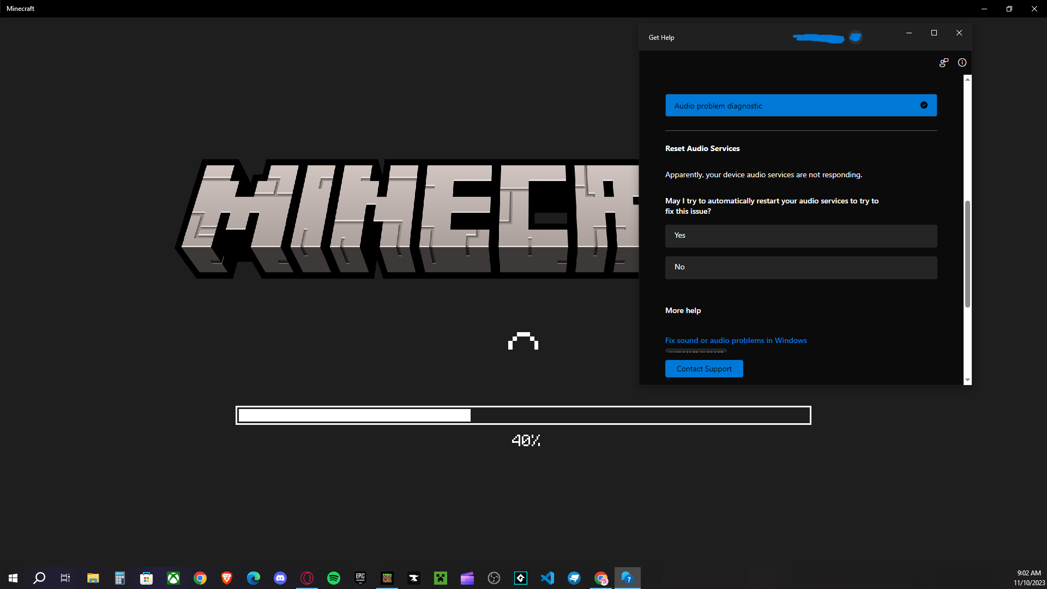Select the Audio problem diagnostic option
The height and width of the screenshot is (589, 1047).
point(801,105)
